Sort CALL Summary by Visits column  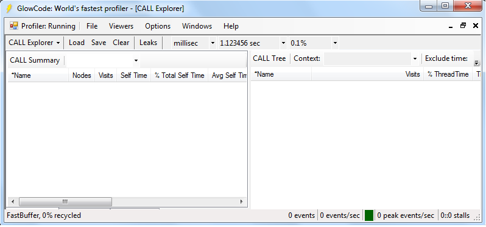(106, 75)
